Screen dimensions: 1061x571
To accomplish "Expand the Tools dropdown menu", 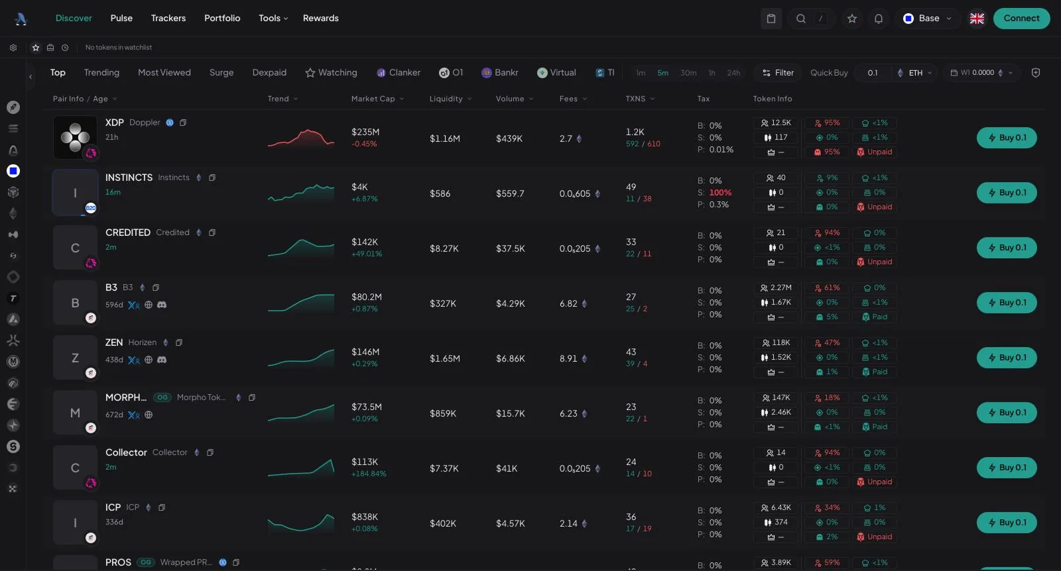I will 273,19.
